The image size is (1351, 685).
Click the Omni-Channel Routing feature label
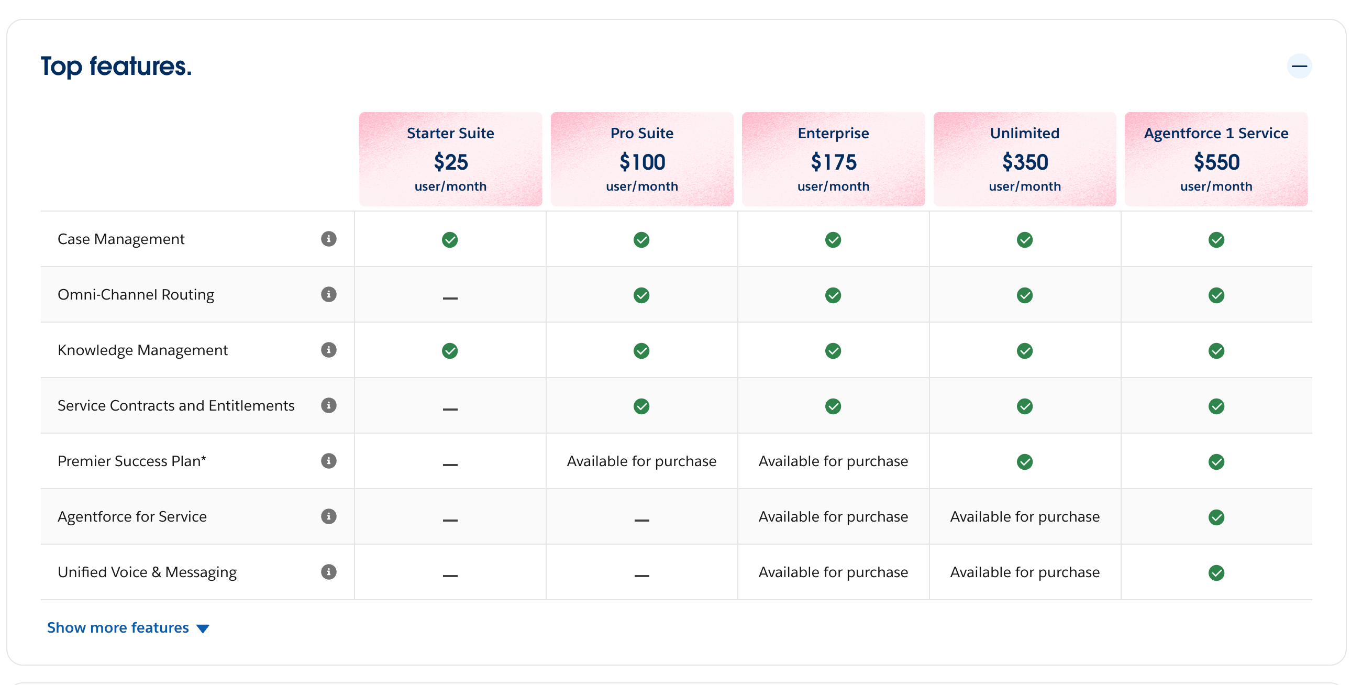(136, 295)
